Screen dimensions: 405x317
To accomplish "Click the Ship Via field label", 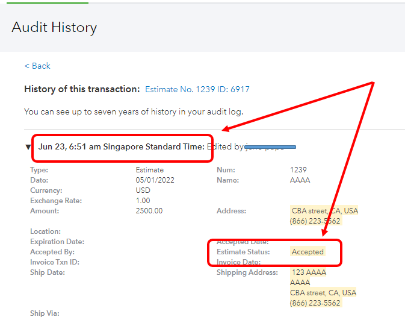I will [x=45, y=313].
